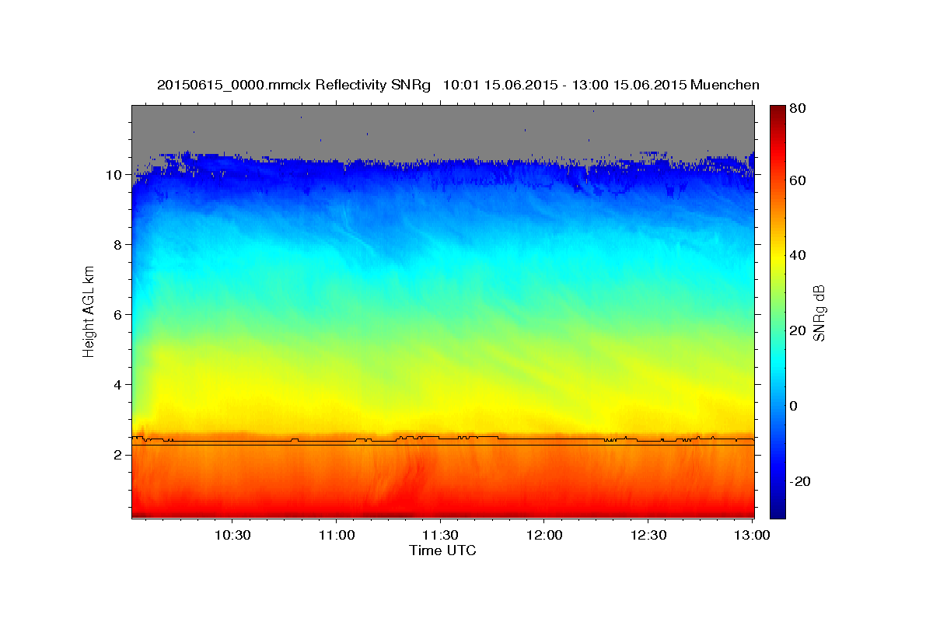
Task: Click the 11:30 time tick label
Action: [440, 535]
